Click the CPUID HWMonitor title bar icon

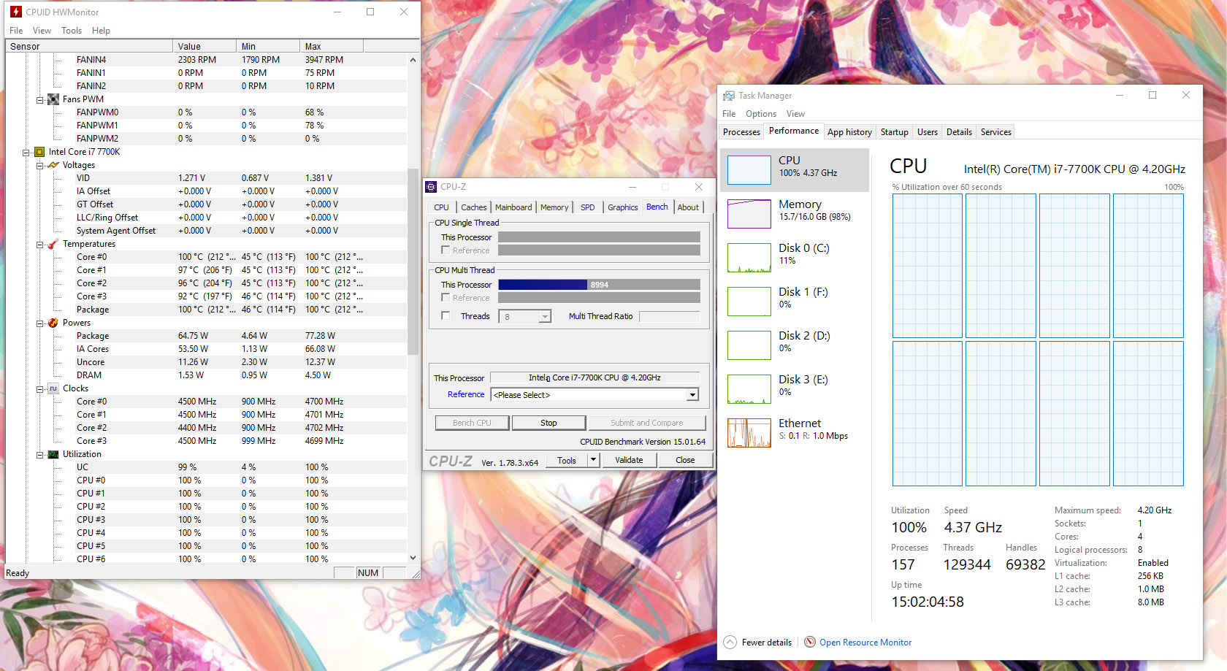click(16, 12)
